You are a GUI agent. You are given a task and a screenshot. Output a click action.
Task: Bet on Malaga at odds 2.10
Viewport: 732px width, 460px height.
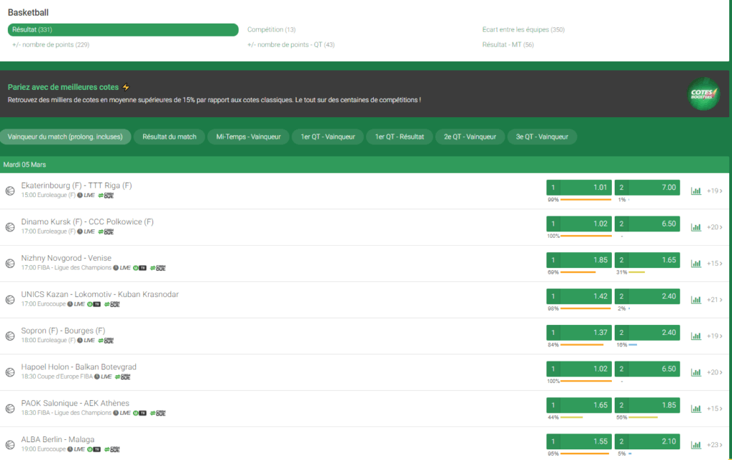[647, 441]
